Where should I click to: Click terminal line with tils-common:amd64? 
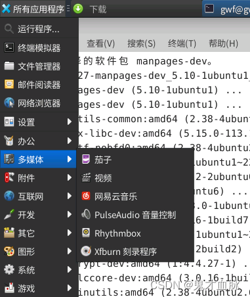point(164,119)
